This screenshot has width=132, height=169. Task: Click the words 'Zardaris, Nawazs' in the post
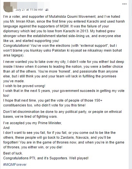coord(75,137)
